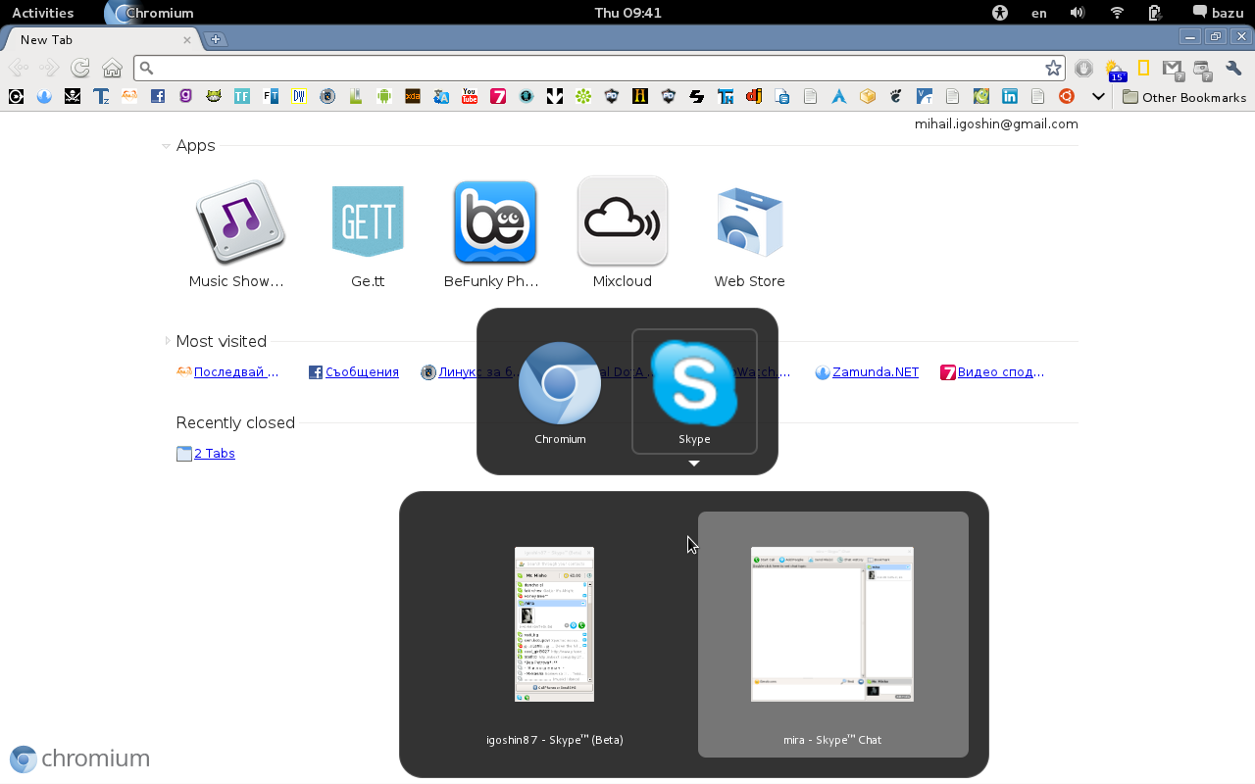Open the Gmail checker extension

click(x=1173, y=69)
